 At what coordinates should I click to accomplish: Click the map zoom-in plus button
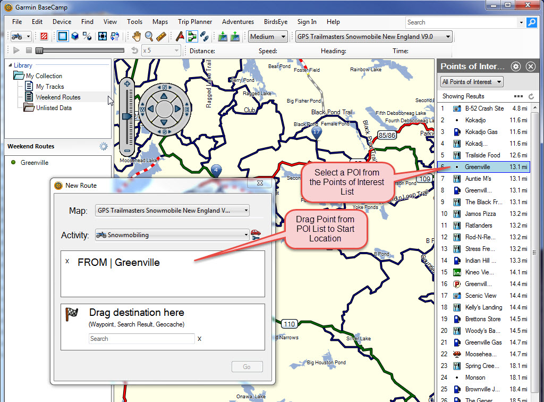pyautogui.click(x=127, y=83)
